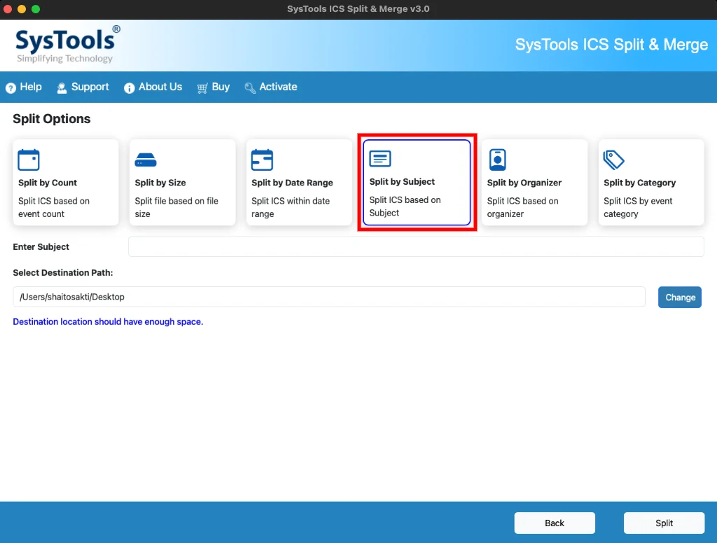717x543 pixels.
Task: Click the Activate key icon
Action: click(250, 87)
